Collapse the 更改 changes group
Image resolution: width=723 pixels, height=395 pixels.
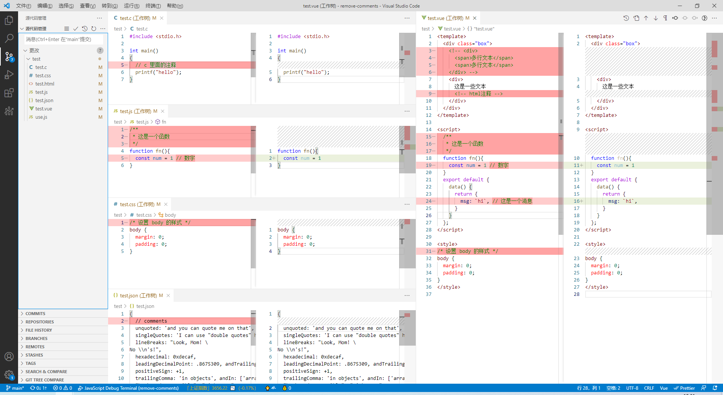point(26,51)
